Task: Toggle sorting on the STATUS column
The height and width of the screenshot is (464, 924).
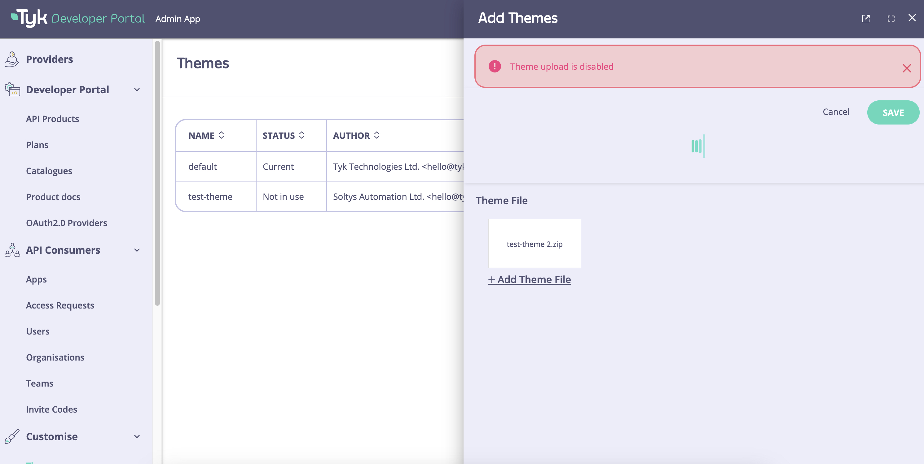Action: (302, 135)
